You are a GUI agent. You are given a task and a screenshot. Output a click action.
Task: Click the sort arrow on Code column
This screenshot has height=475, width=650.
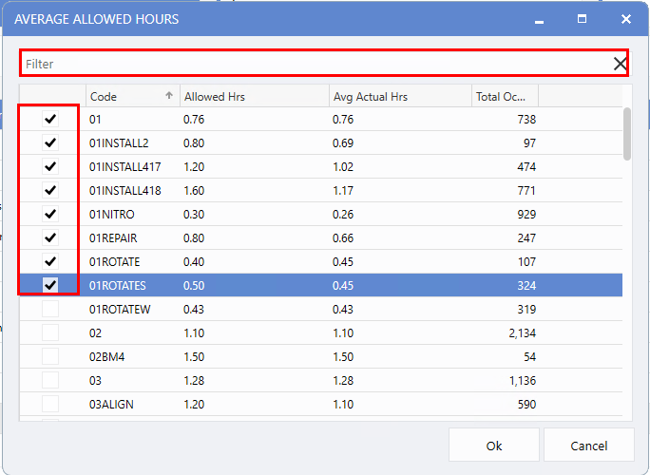(169, 96)
